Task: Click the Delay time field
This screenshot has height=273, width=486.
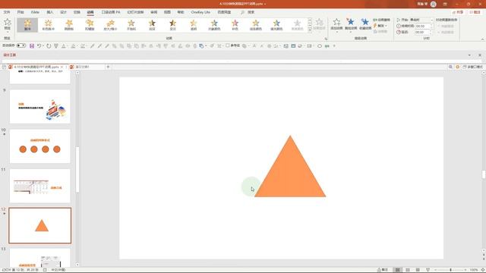Action: click(x=423, y=32)
